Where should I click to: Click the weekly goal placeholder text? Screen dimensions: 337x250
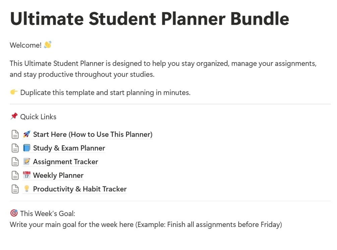click(146, 225)
